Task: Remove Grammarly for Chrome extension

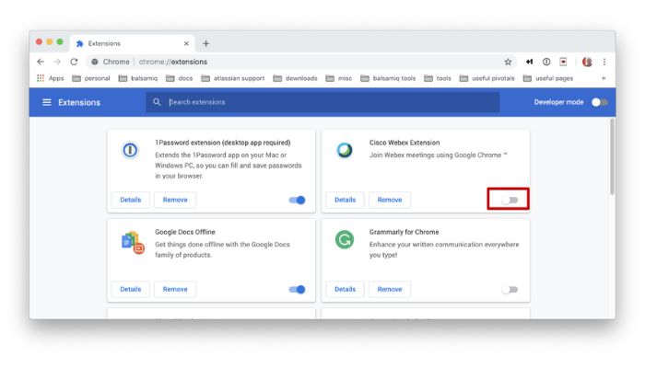Action: [390, 289]
